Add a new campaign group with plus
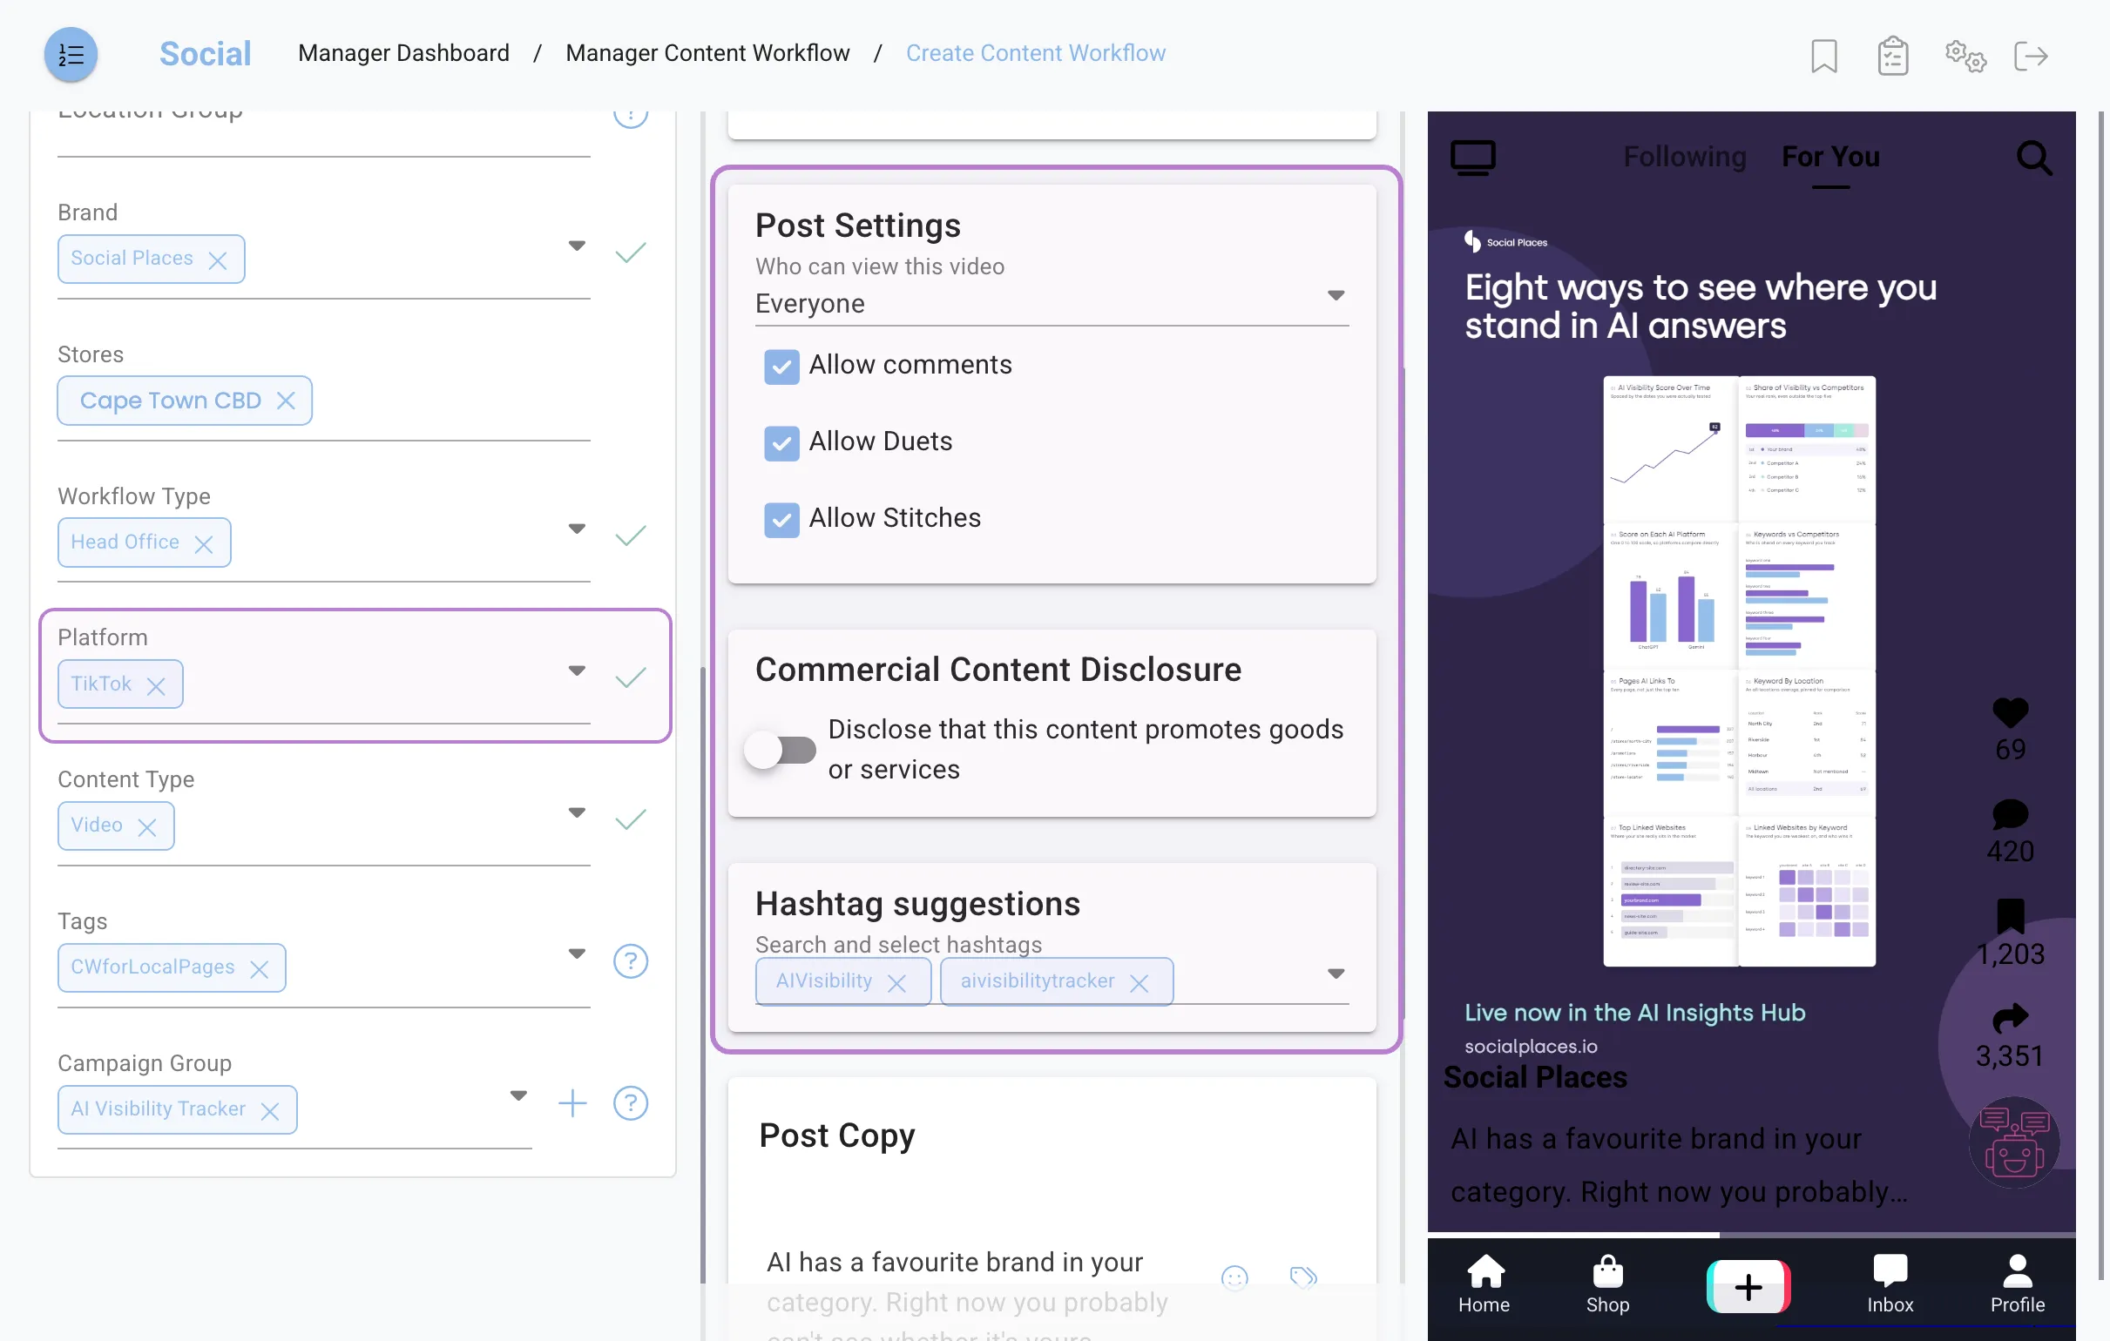The width and height of the screenshot is (2110, 1341). click(x=572, y=1103)
